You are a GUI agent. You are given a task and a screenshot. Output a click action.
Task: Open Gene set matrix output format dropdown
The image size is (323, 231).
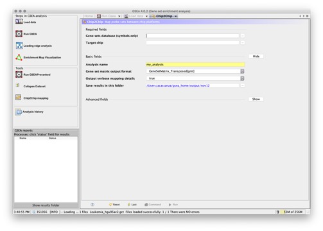[242, 71]
